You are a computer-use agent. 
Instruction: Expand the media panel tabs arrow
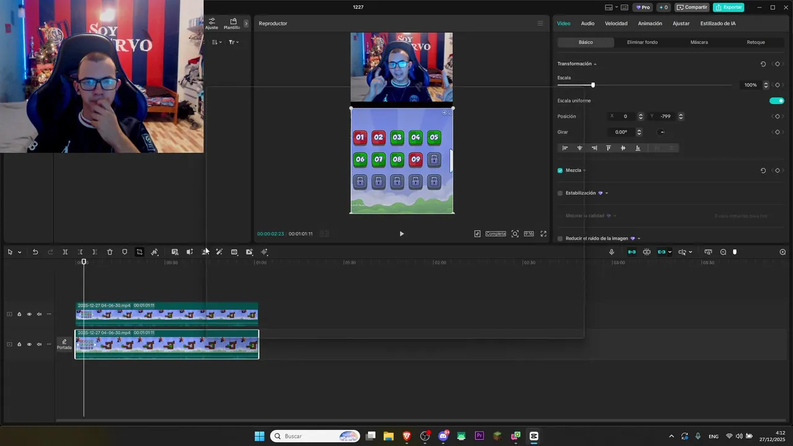pyautogui.click(x=246, y=24)
